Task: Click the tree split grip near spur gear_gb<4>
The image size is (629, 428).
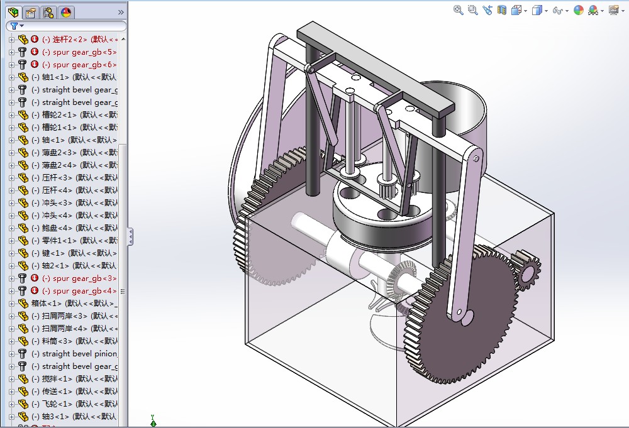Action: (123, 292)
